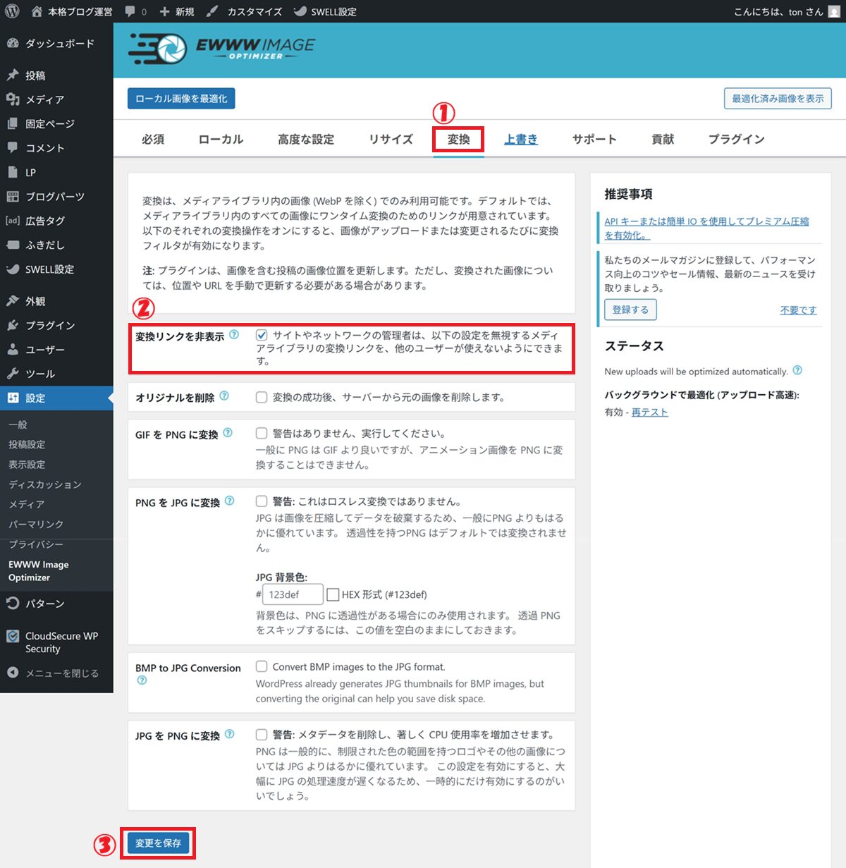Open the 新規 menu in admin bar
This screenshot has width=846, height=868.
177,11
